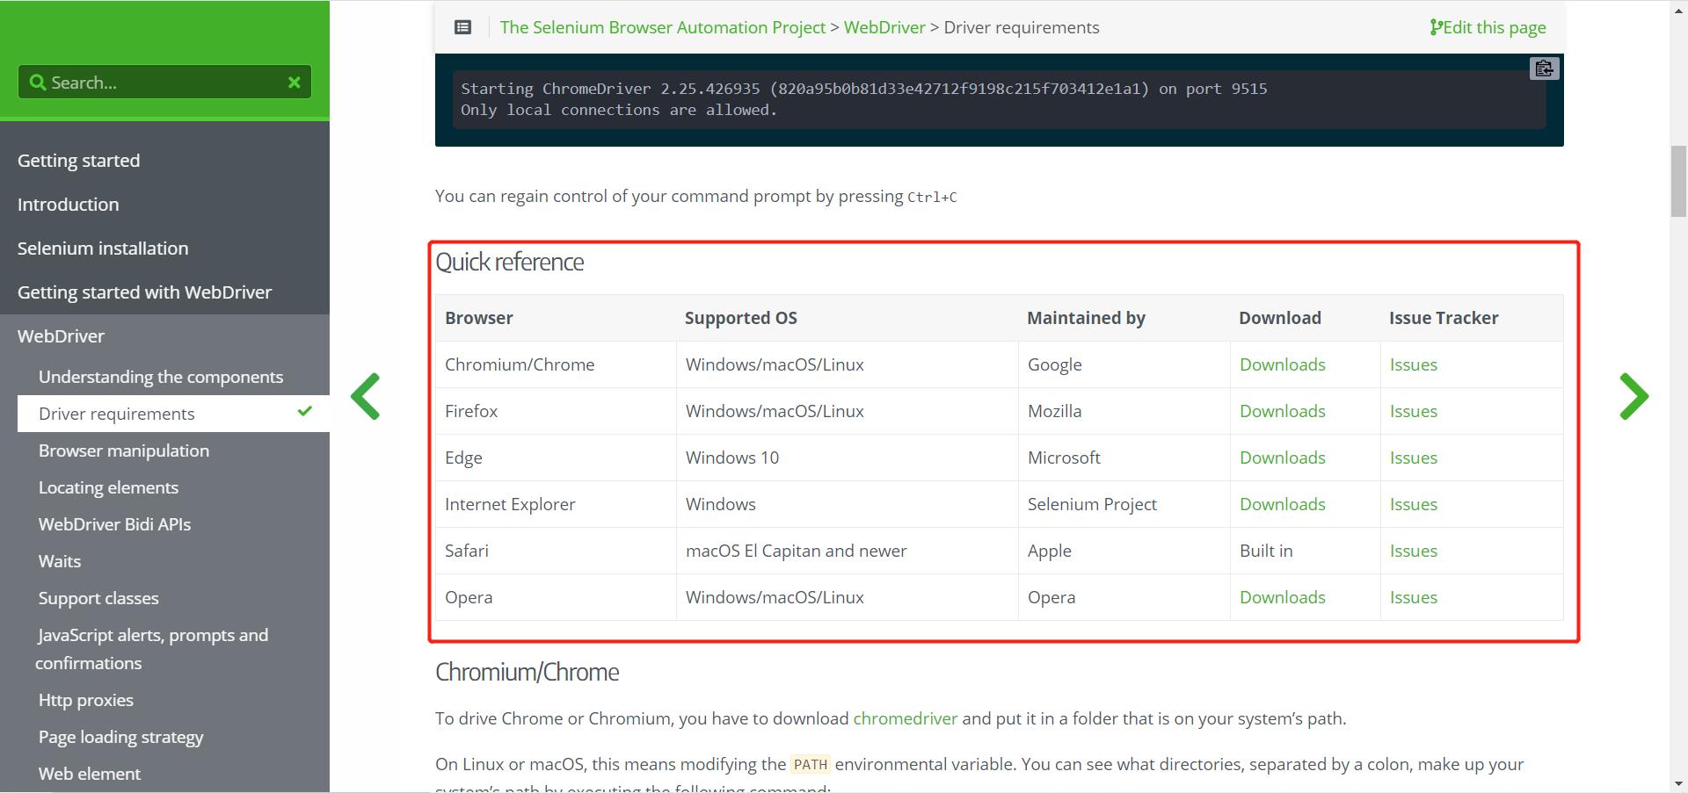Click the Ctrl+C inline code text
This screenshot has width=1688, height=793.
pos(932,198)
